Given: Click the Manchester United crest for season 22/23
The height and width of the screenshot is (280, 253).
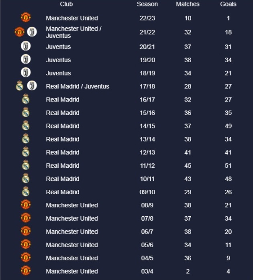Looking at the screenshot, I should tap(26, 18).
